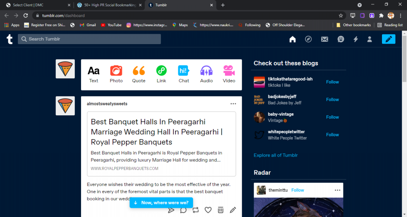Screen dimensions: 407x217
Task: Follow badjokesbyjeff blog
Action: 333,100
